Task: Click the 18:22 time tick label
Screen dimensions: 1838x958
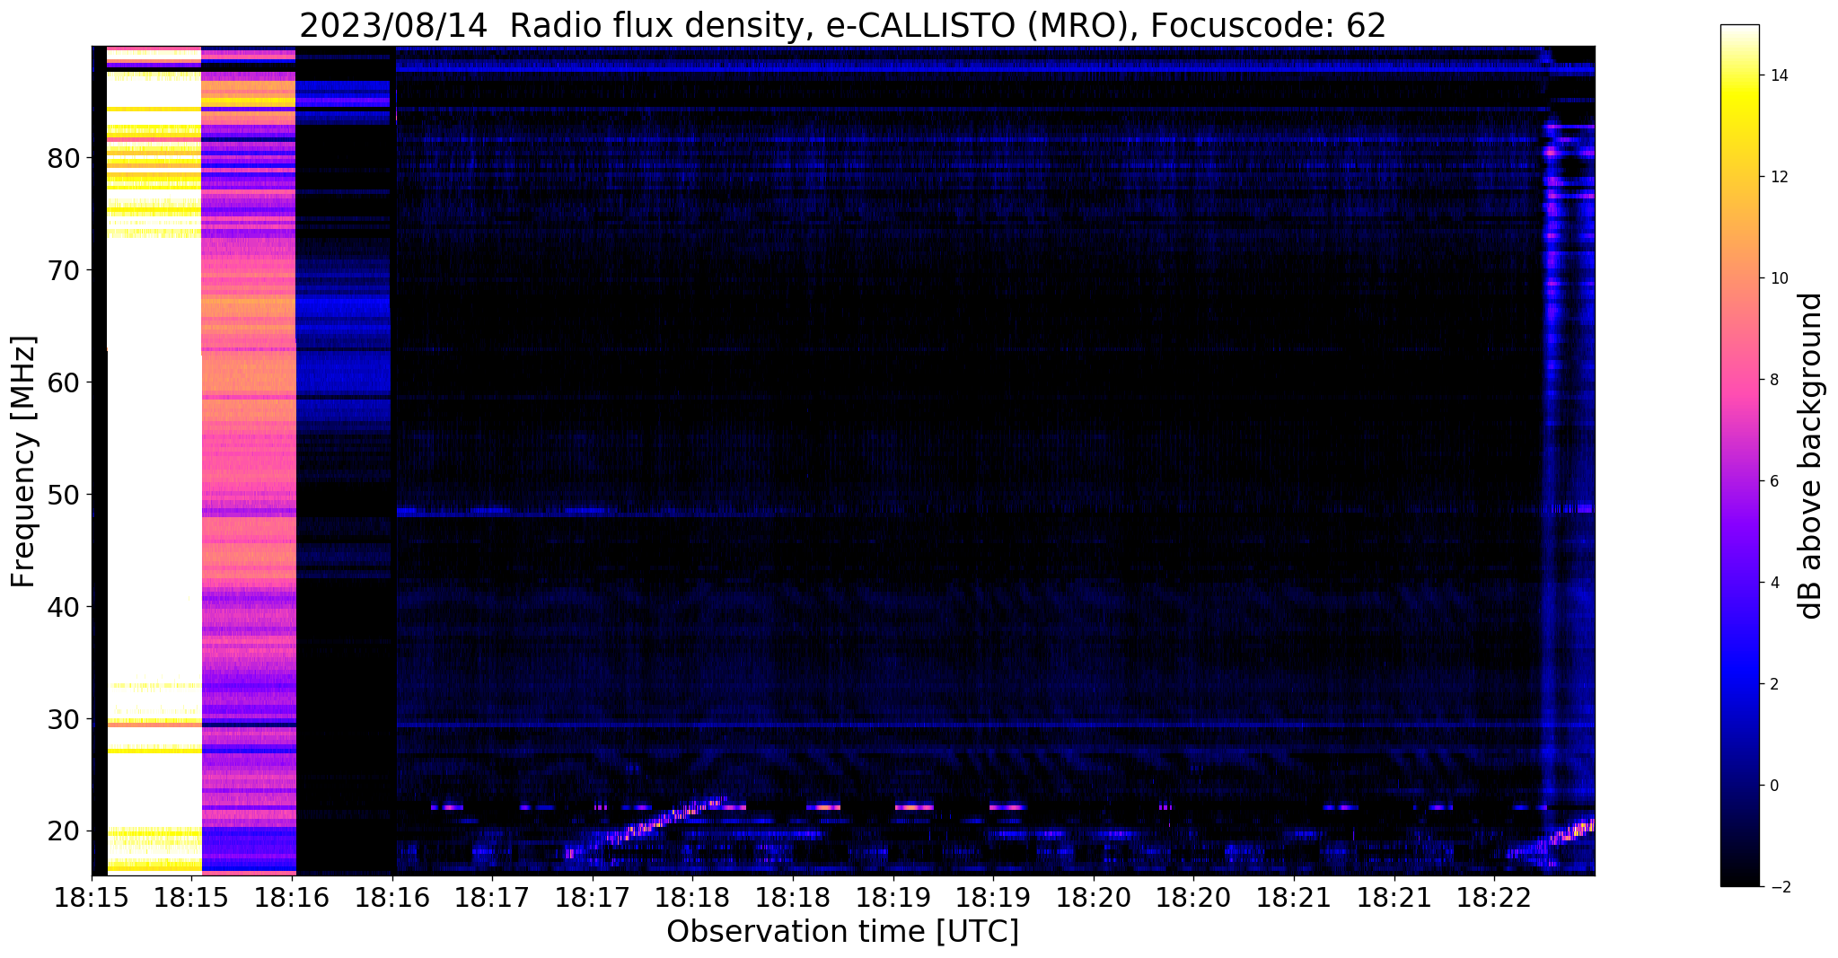Action: [x=1494, y=897]
